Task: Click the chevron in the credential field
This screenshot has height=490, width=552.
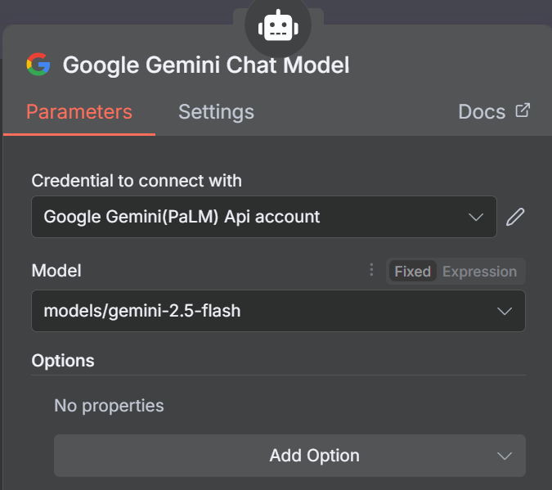Action: 476,217
